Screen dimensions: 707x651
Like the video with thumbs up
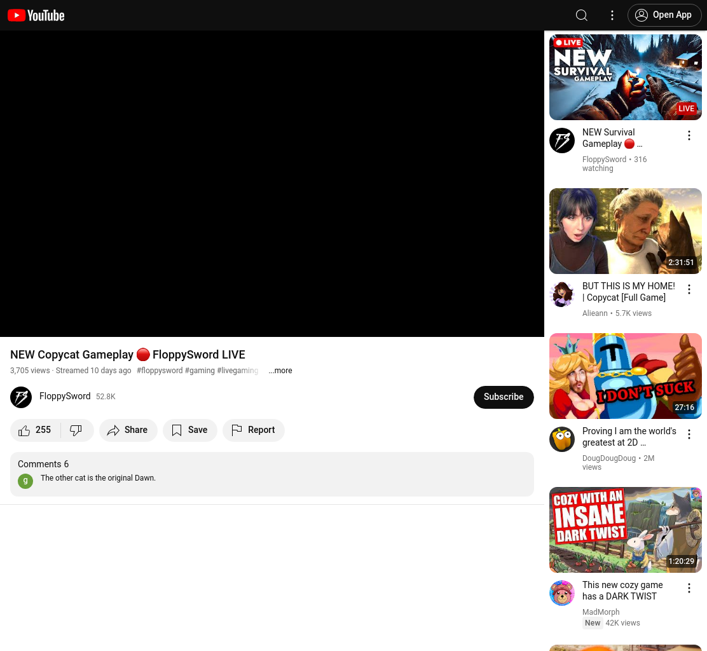35,430
